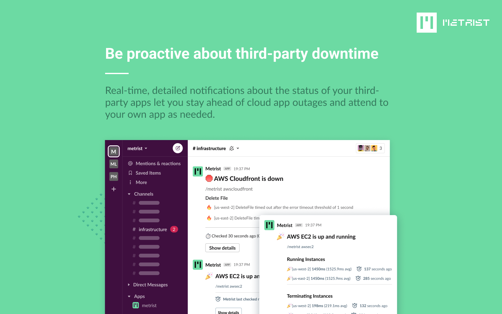Screen dimensions: 502x314
Task: Click the Delete File label
Action: click(x=216, y=198)
